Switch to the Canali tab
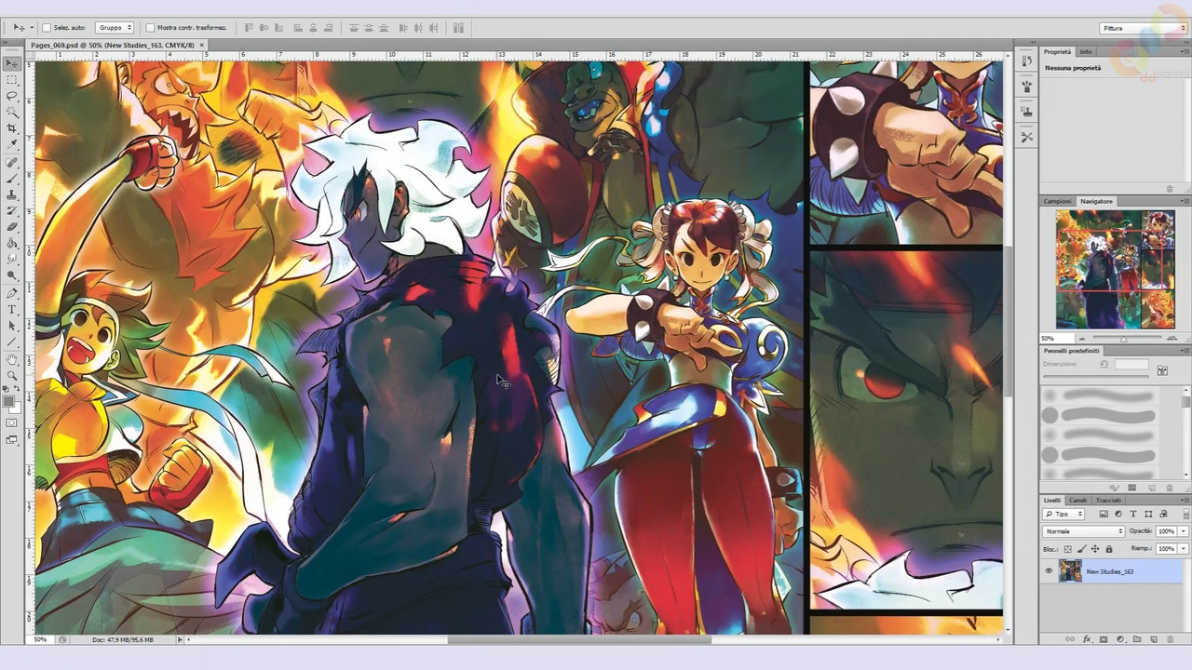 coord(1077,501)
